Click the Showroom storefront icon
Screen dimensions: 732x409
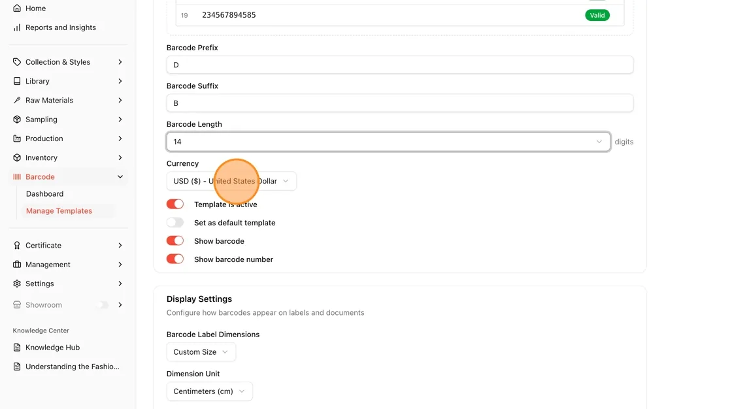click(x=17, y=305)
